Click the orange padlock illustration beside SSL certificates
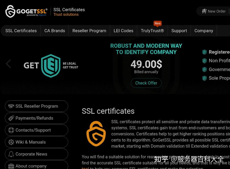The width and height of the screenshot is (230, 169). (96, 133)
